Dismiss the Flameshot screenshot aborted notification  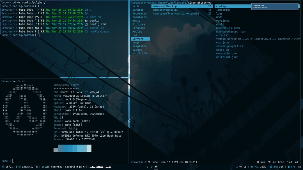tap(275, 6)
